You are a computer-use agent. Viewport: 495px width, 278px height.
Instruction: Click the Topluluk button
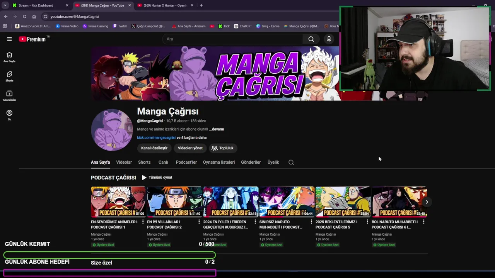coord(222,148)
